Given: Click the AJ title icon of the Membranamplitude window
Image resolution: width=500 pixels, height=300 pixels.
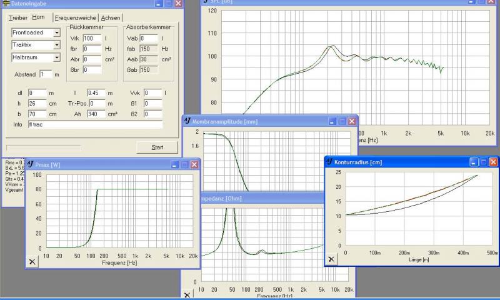Looking at the screenshot, I should tap(188, 121).
